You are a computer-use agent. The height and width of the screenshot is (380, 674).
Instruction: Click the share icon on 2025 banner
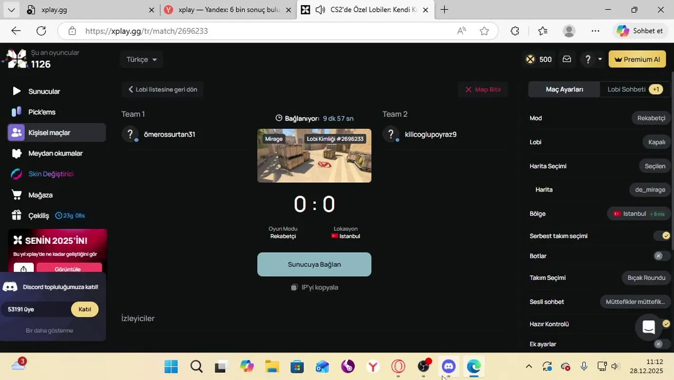24,269
